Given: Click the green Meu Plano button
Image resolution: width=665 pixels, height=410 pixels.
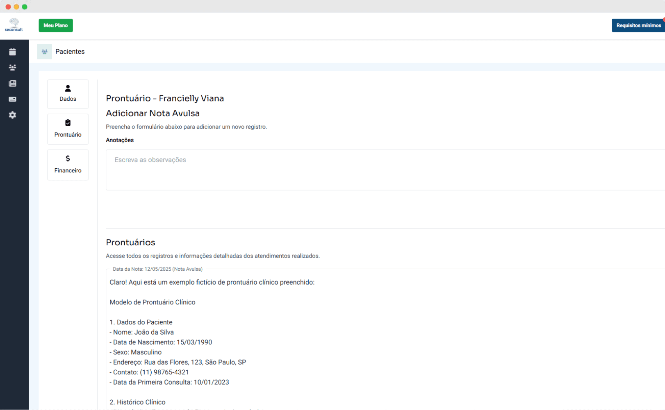Looking at the screenshot, I should point(56,25).
